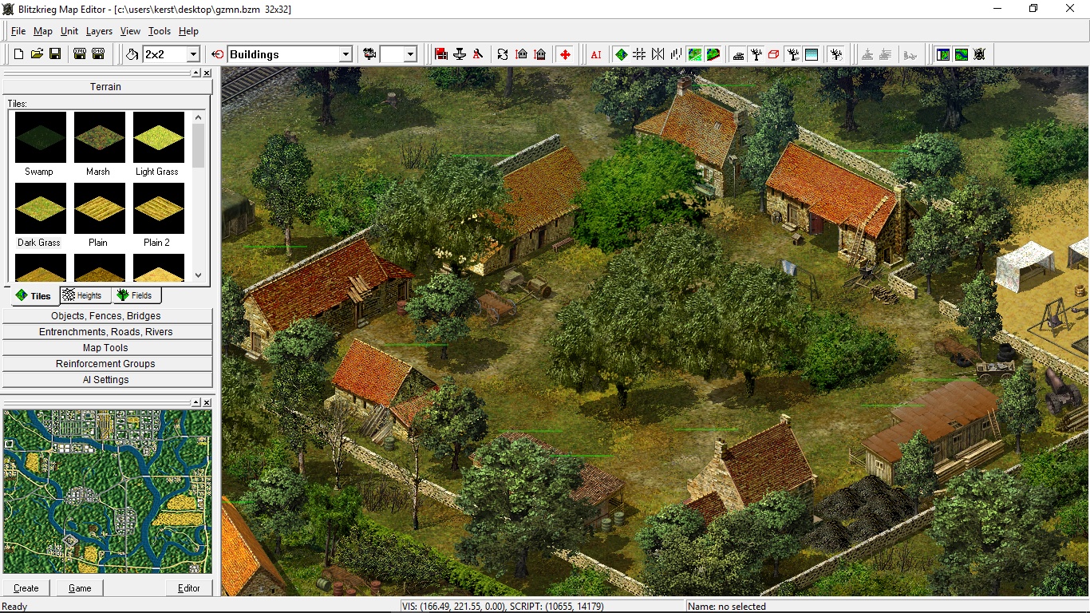Expand the AI Settings section
The image size is (1090, 613).
point(106,380)
